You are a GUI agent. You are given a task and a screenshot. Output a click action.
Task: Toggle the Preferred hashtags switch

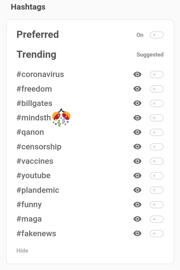[156, 35]
